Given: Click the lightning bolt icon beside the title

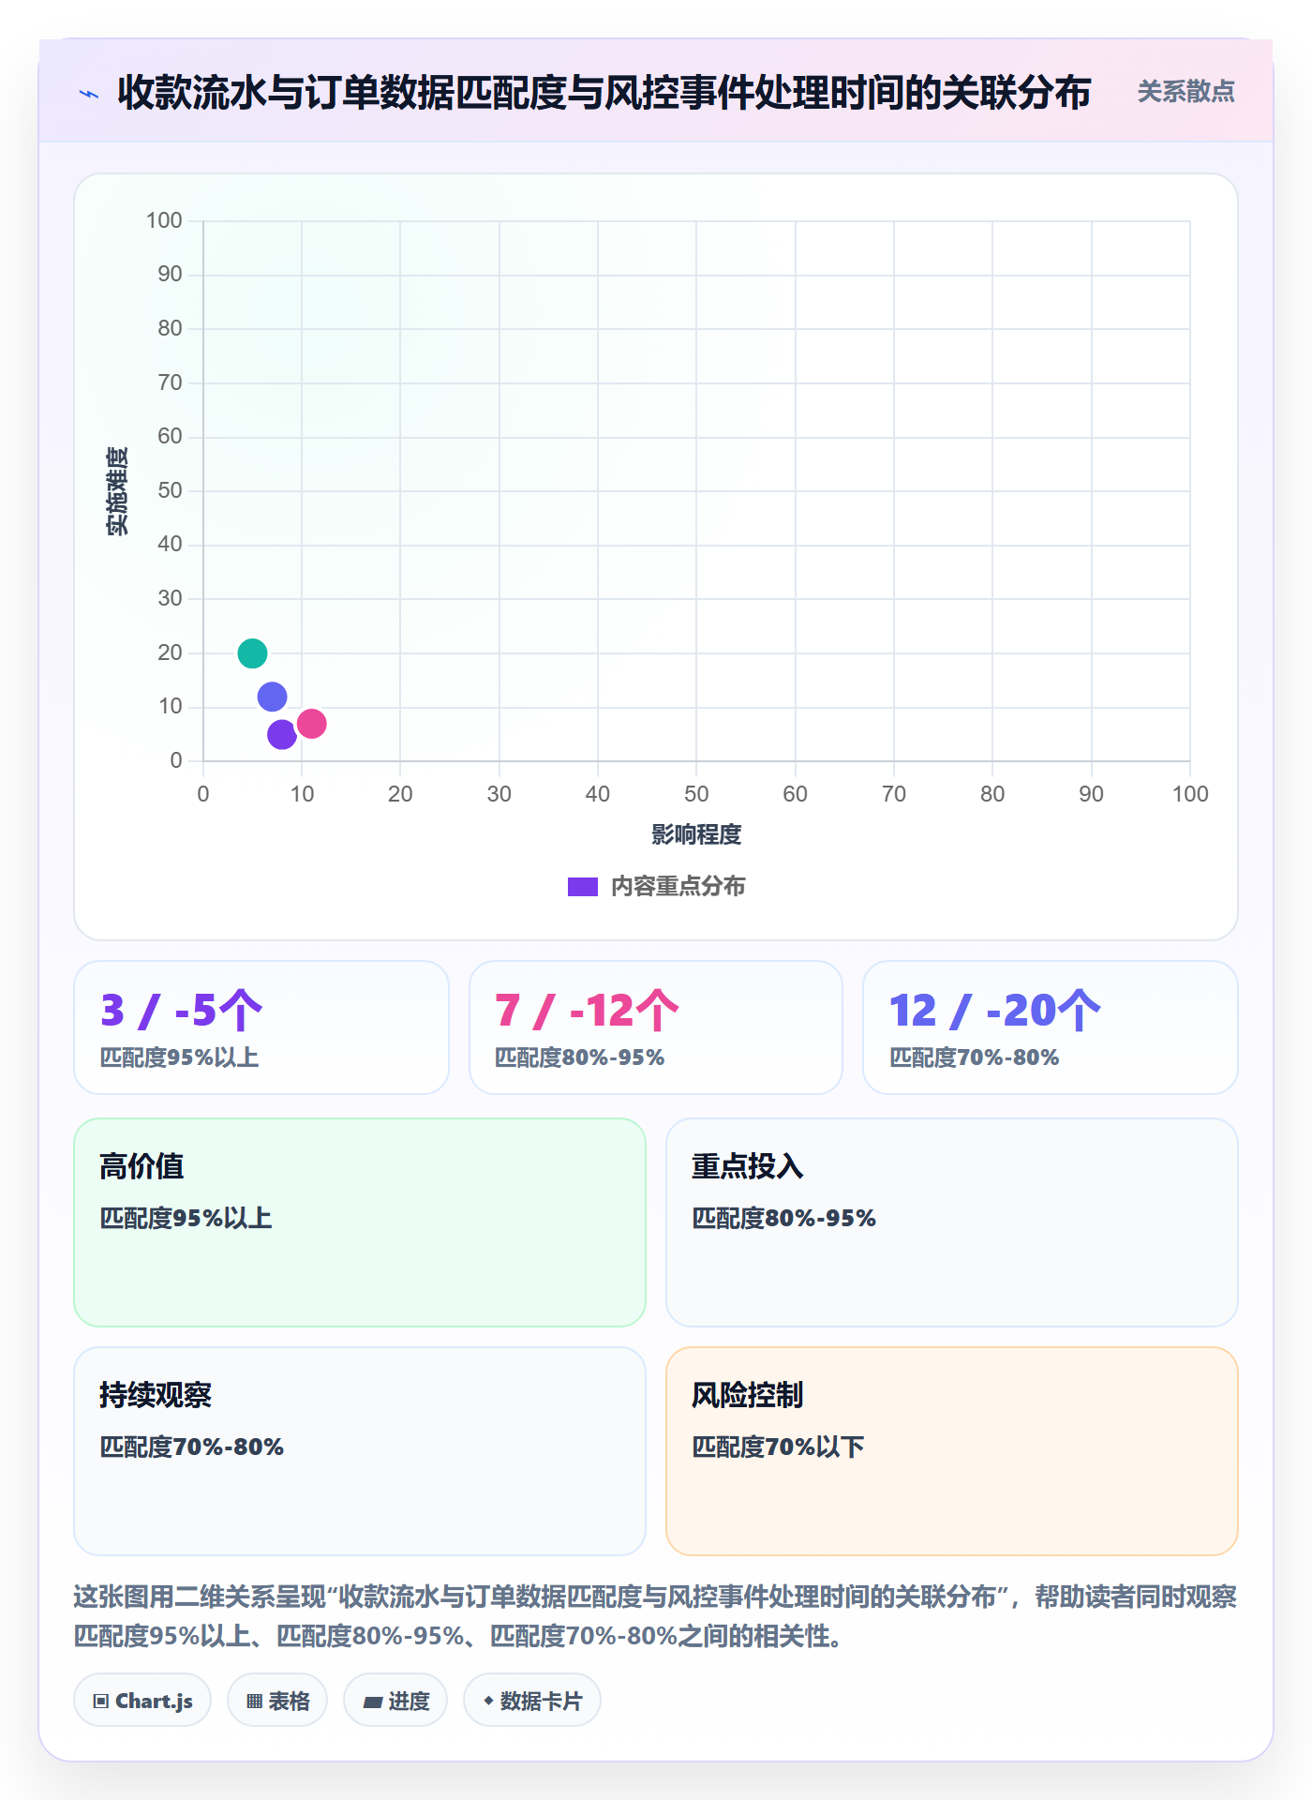Looking at the screenshot, I should tap(89, 94).
